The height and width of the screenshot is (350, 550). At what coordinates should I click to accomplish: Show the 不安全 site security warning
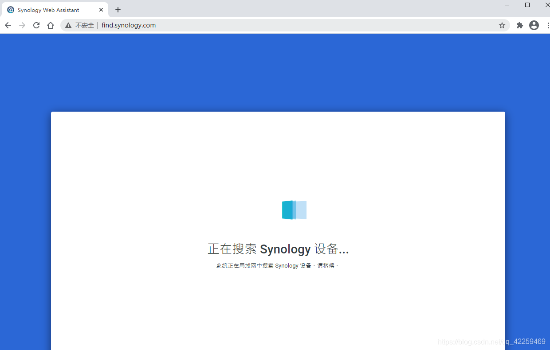[80, 25]
